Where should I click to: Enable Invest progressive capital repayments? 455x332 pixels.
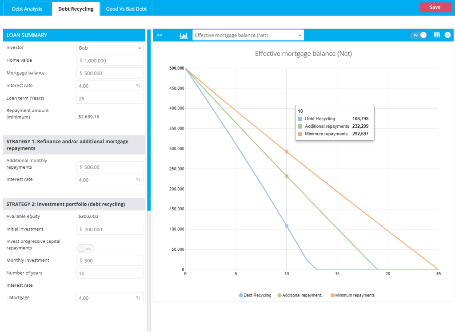coord(85,249)
